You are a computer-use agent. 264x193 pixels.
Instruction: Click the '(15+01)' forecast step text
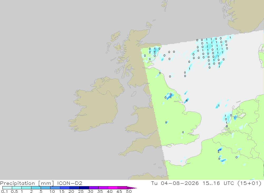[x=249, y=183]
